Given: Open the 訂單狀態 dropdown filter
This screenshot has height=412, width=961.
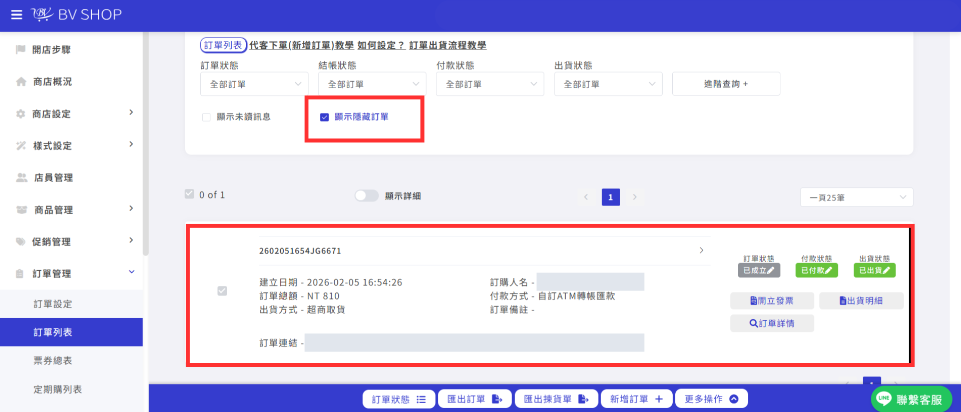Looking at the screenshot, I should tap(254, 84).
